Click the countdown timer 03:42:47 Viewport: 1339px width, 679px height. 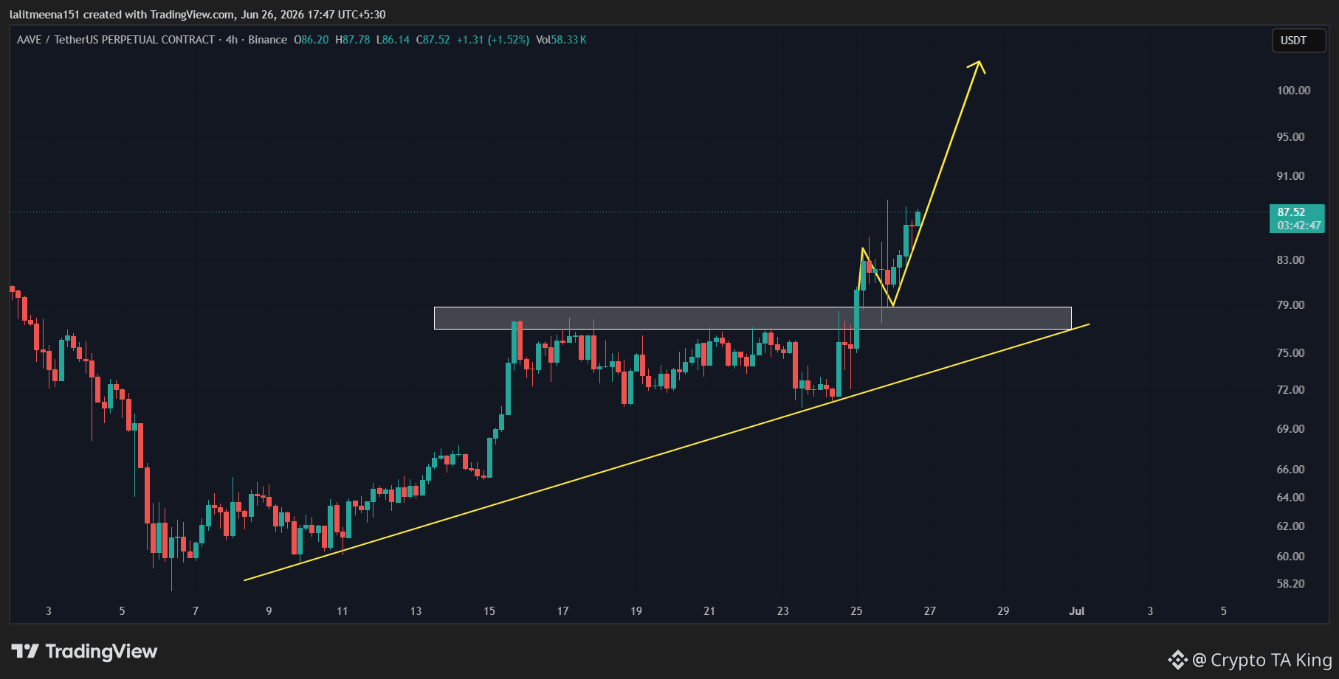tap(1299, 226)
